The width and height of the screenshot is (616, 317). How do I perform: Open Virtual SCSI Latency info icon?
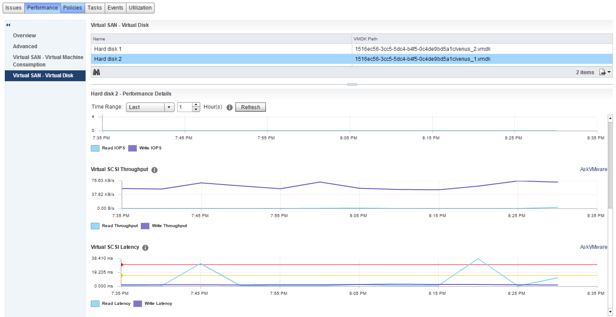pyautogui.click(x=146, y=248)
